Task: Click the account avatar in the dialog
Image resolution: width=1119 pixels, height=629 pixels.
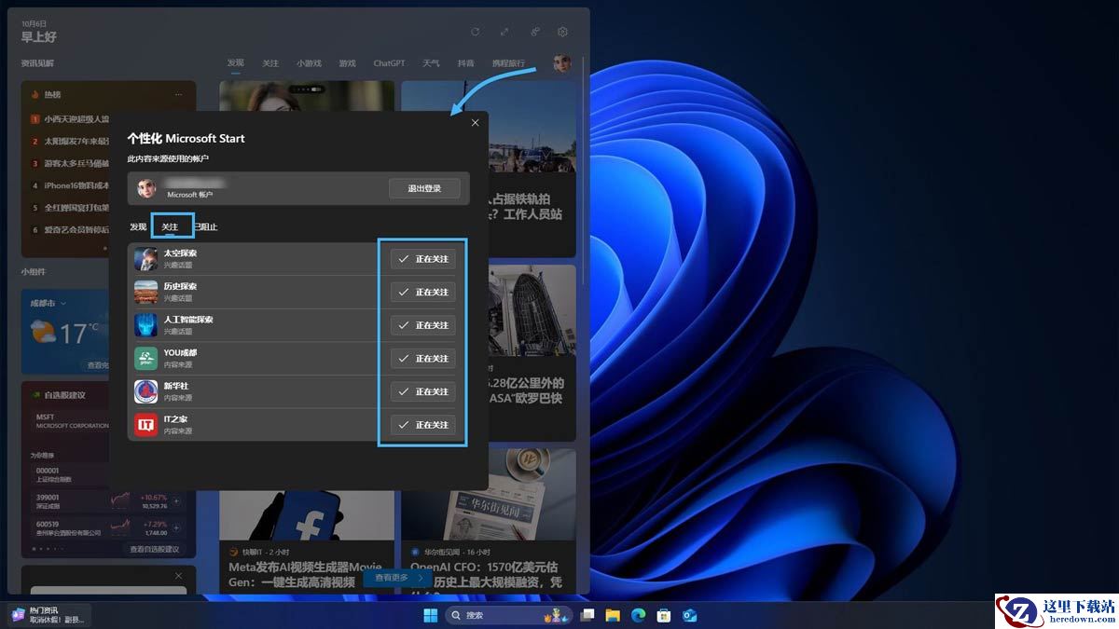Action: 145,188
